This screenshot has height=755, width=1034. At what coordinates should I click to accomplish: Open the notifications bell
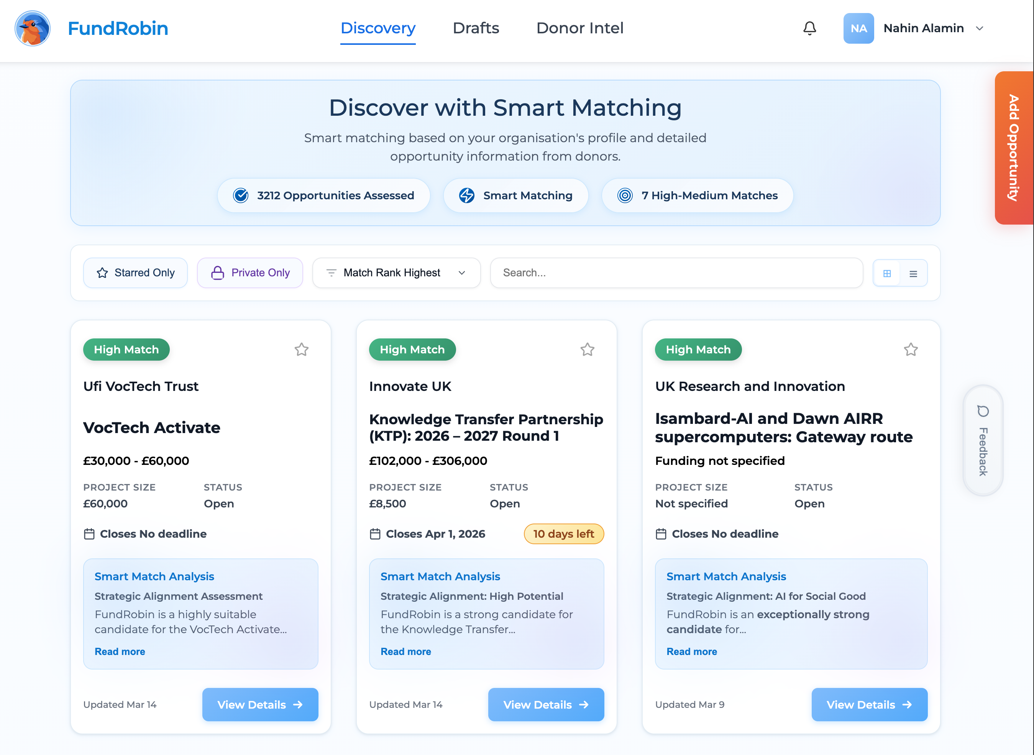pyautogui.click(x=809, y=28)
